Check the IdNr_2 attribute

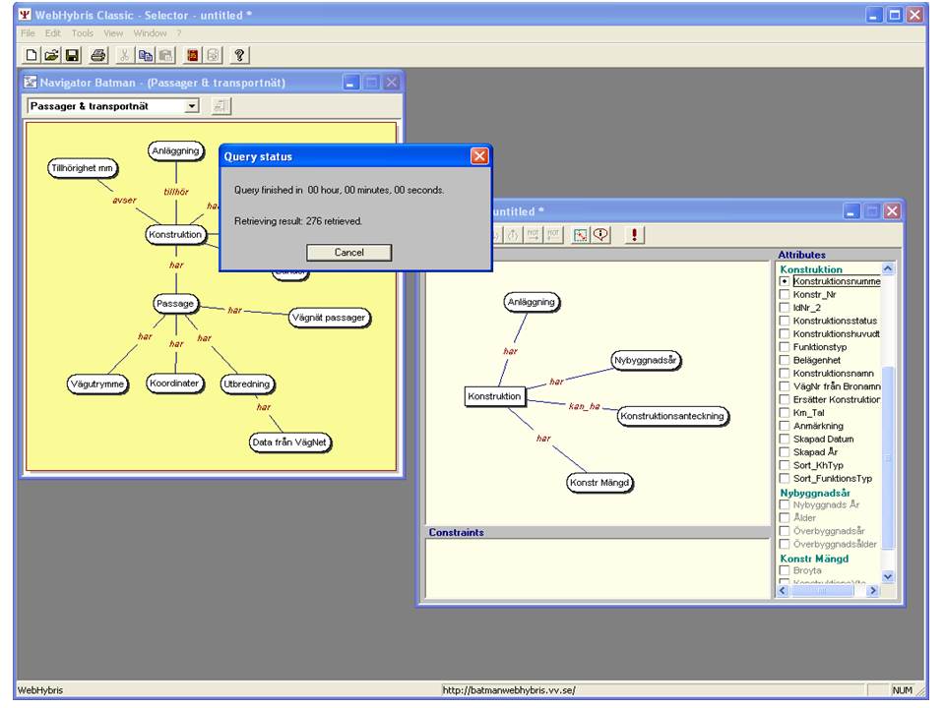(x=785, y=308)
